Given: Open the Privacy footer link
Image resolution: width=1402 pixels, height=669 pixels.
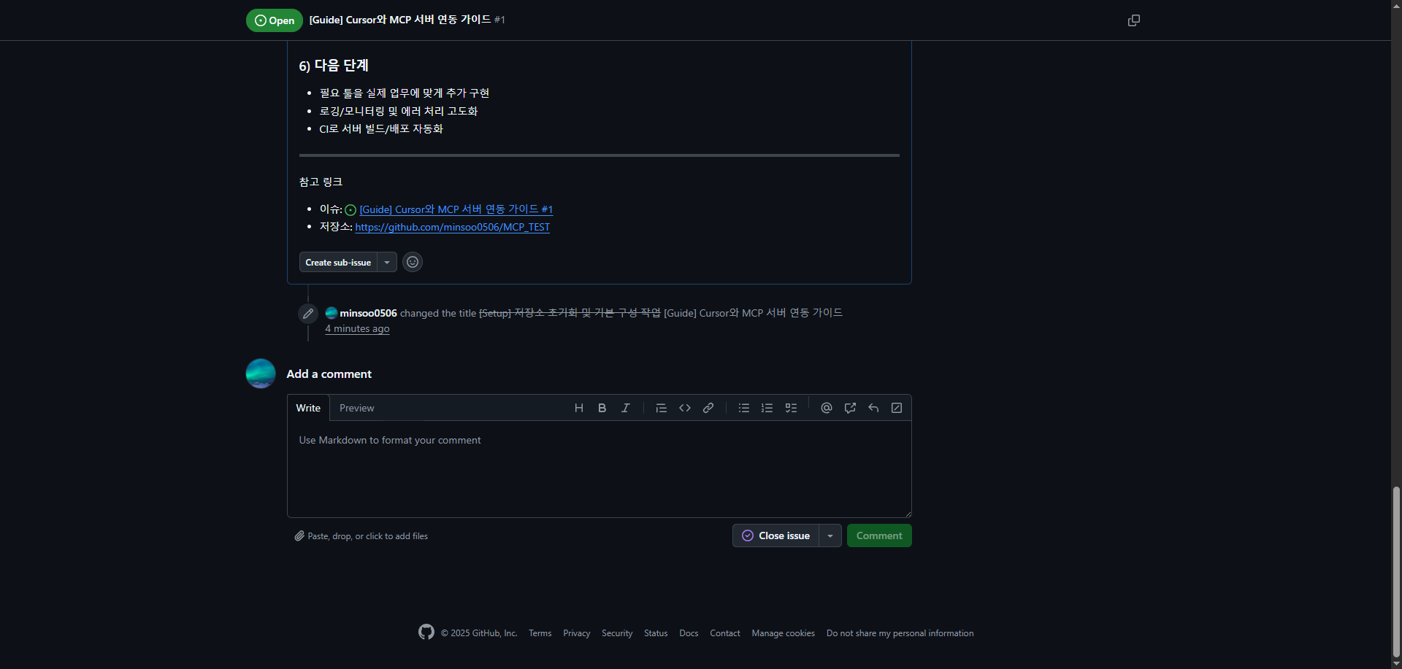Looking at the screenshot, I should [576, 633].
